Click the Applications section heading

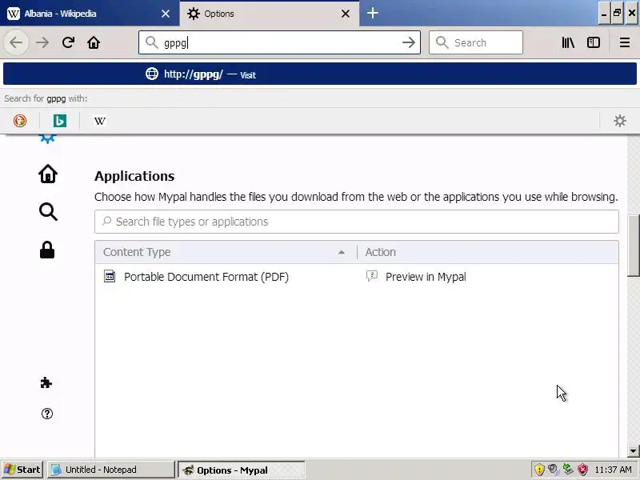pyautogui.click(x=134, y=176)
